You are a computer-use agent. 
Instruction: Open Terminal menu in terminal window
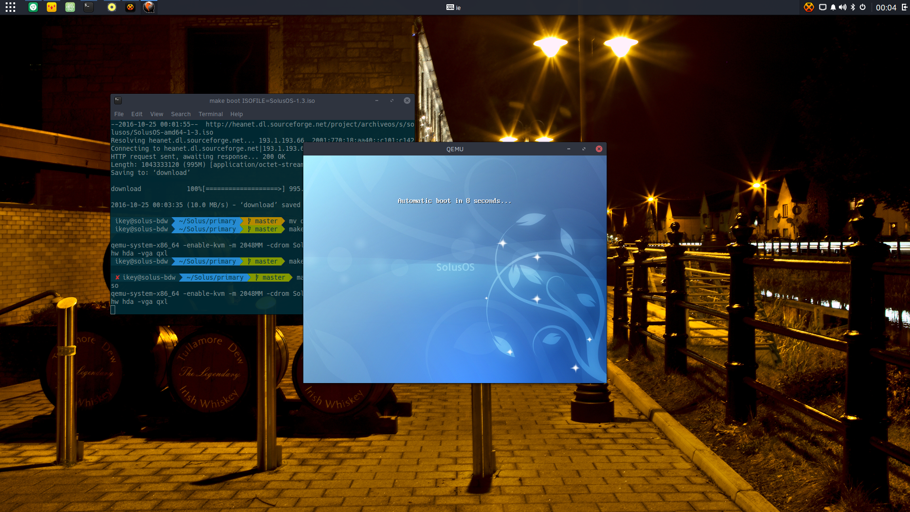(210, 114)
